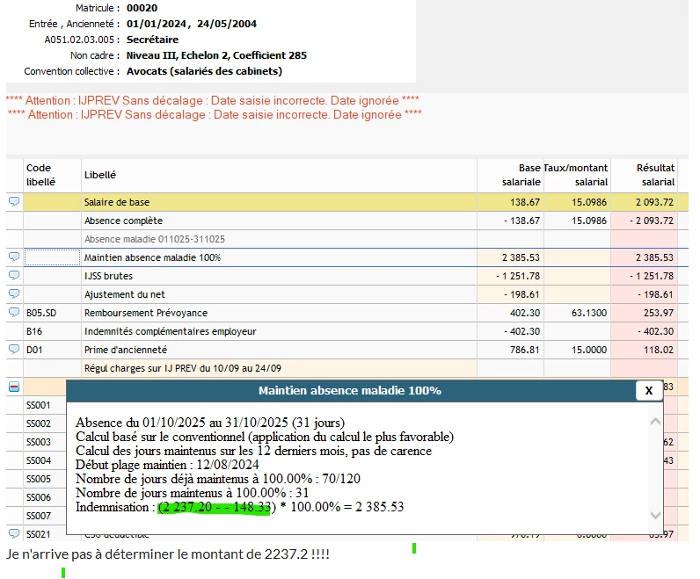Open comment bubble on Remboursement Prévoyance row
This screenshot has width=700, height=579.
[x=14, y=312]
